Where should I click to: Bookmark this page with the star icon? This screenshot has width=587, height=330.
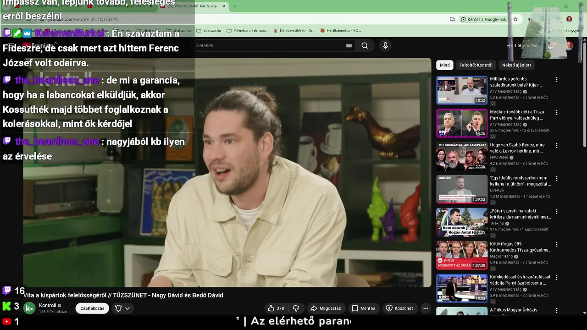tap(515, 19)
